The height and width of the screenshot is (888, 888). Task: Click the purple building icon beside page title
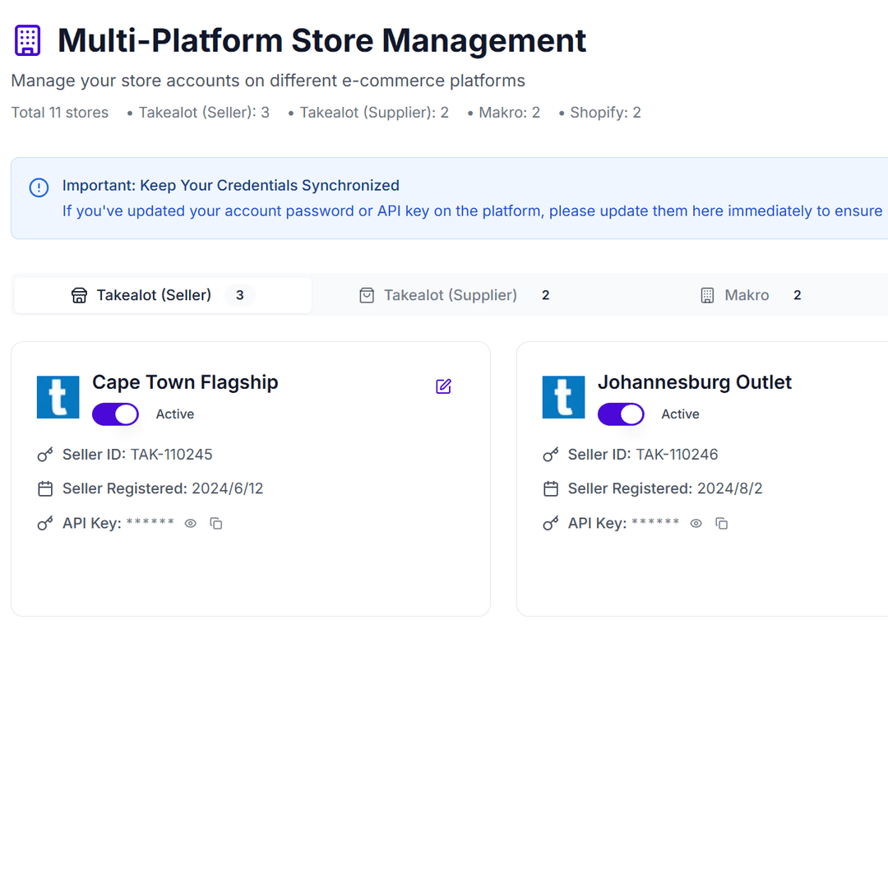(x=27, y=41)
